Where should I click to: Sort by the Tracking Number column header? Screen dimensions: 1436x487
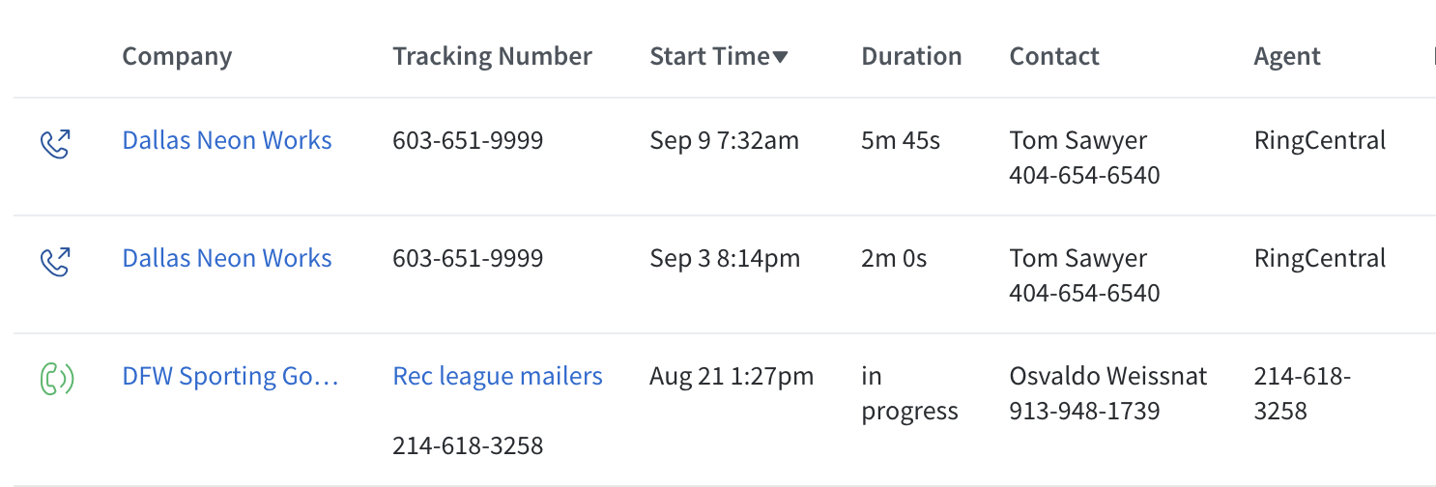[x=492, y=56]
